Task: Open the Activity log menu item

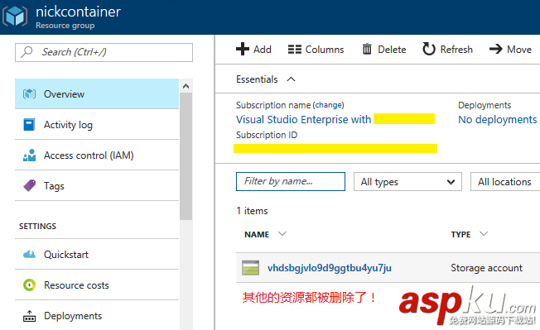Action: pos(97,124)
